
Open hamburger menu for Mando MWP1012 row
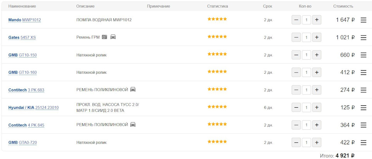point(363,20)
